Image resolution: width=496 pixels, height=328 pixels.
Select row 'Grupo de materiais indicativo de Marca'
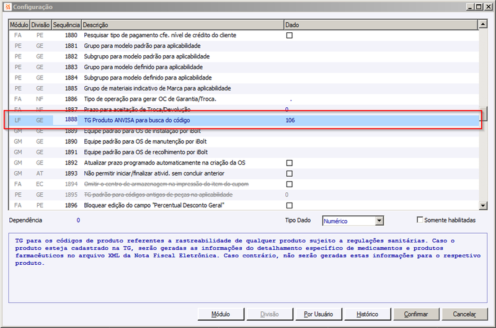pos(244,88)
